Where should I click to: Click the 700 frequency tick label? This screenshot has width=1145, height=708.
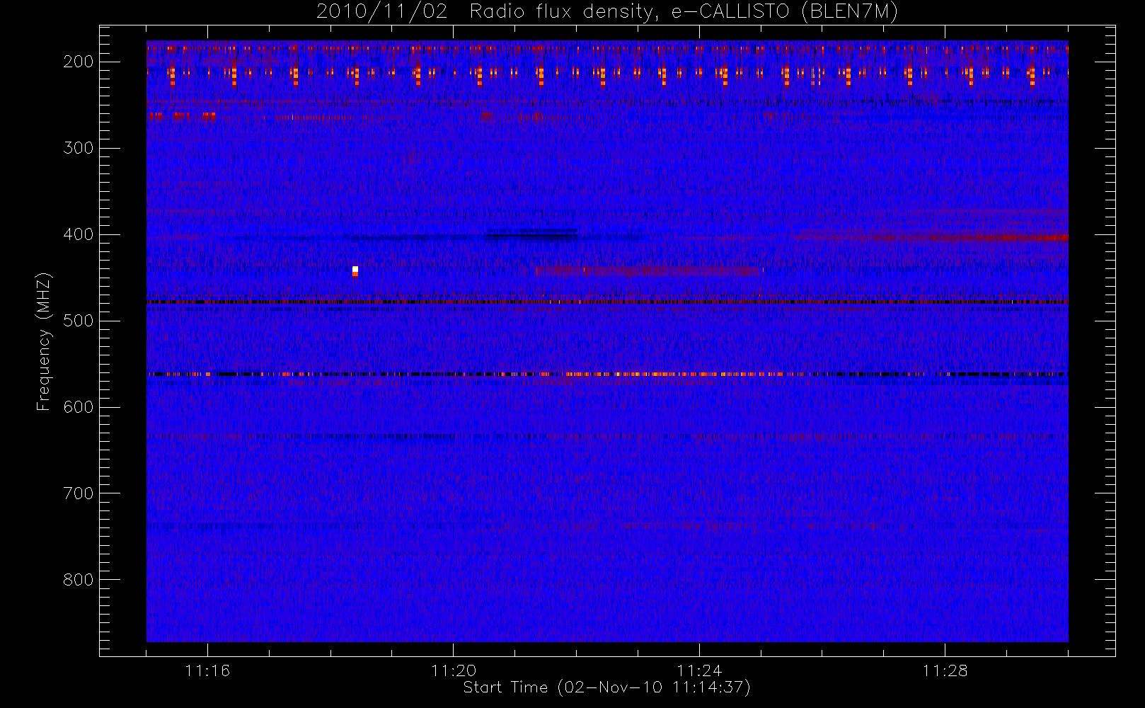79,493
